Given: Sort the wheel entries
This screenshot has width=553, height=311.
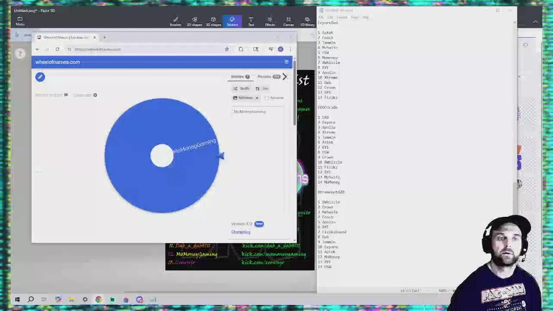Looking at the screenshot, I should click(x=262, y=89).
